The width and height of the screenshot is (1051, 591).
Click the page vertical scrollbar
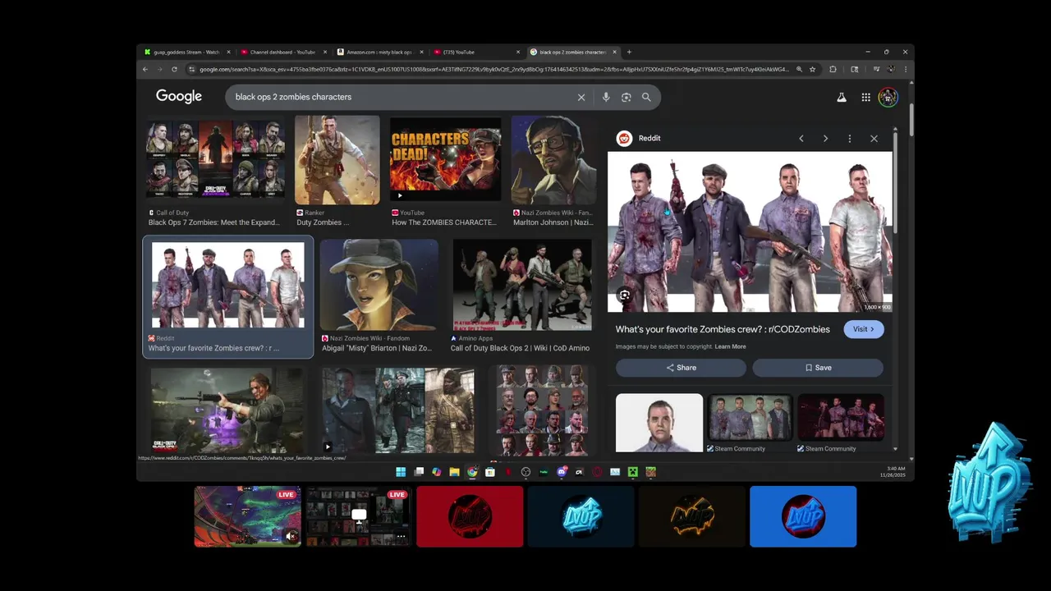pos(911,120)
